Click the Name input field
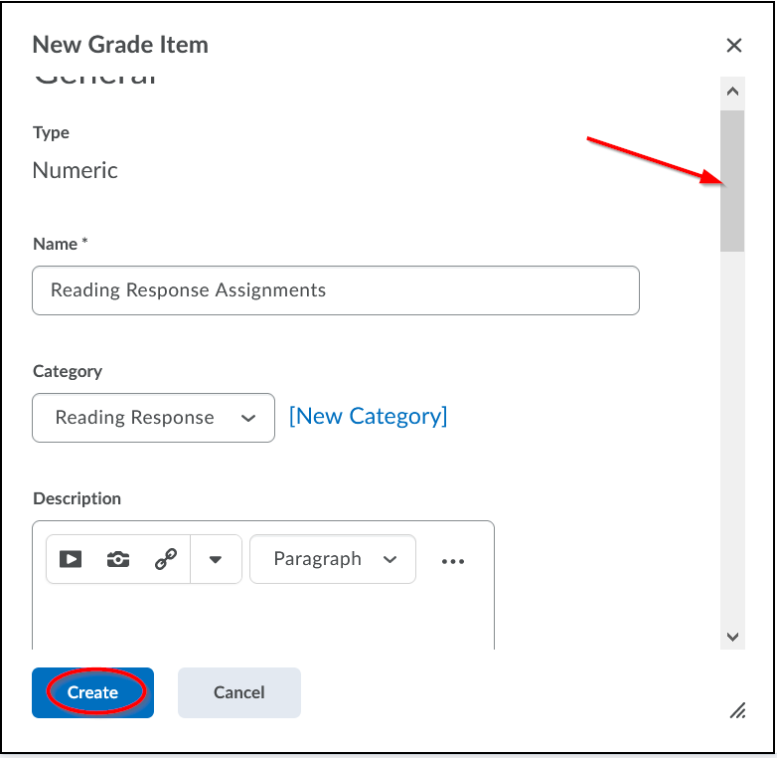Image resolution: width=777 pixels, height=758 pixels. [x=336, y=290]
